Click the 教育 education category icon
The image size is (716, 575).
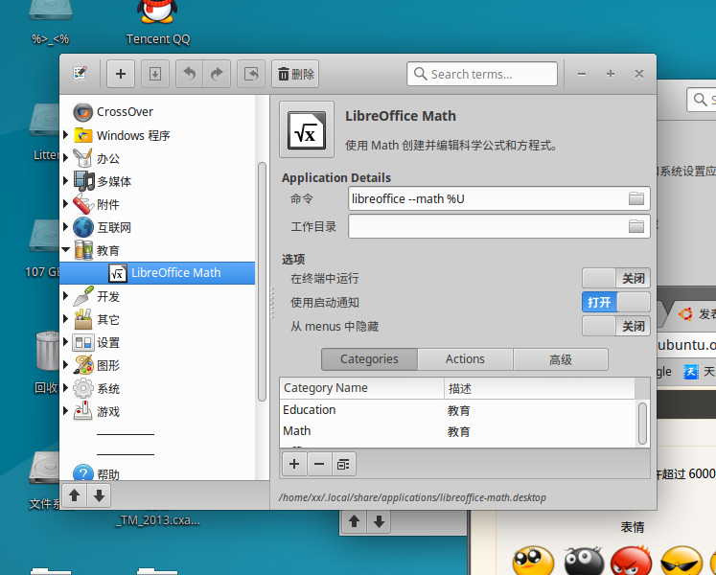pyautogui.click(x=83, y=250)
